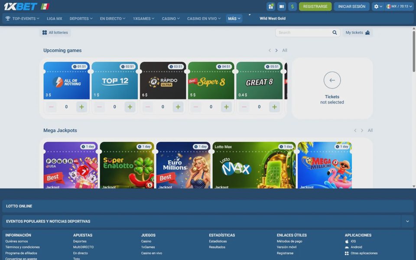Screen dimensions: 416x260
Task: Expand the MÁS menu
Action: click(234, 19)
